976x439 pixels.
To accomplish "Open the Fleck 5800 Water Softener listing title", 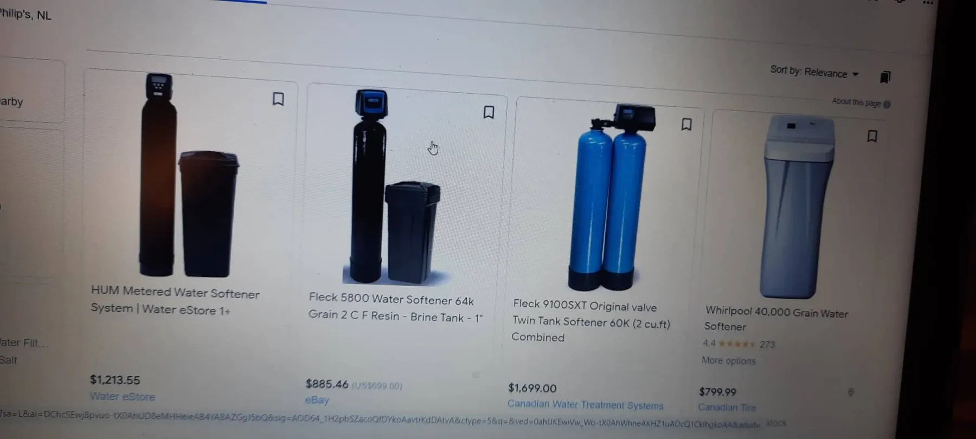I will 395,307.
